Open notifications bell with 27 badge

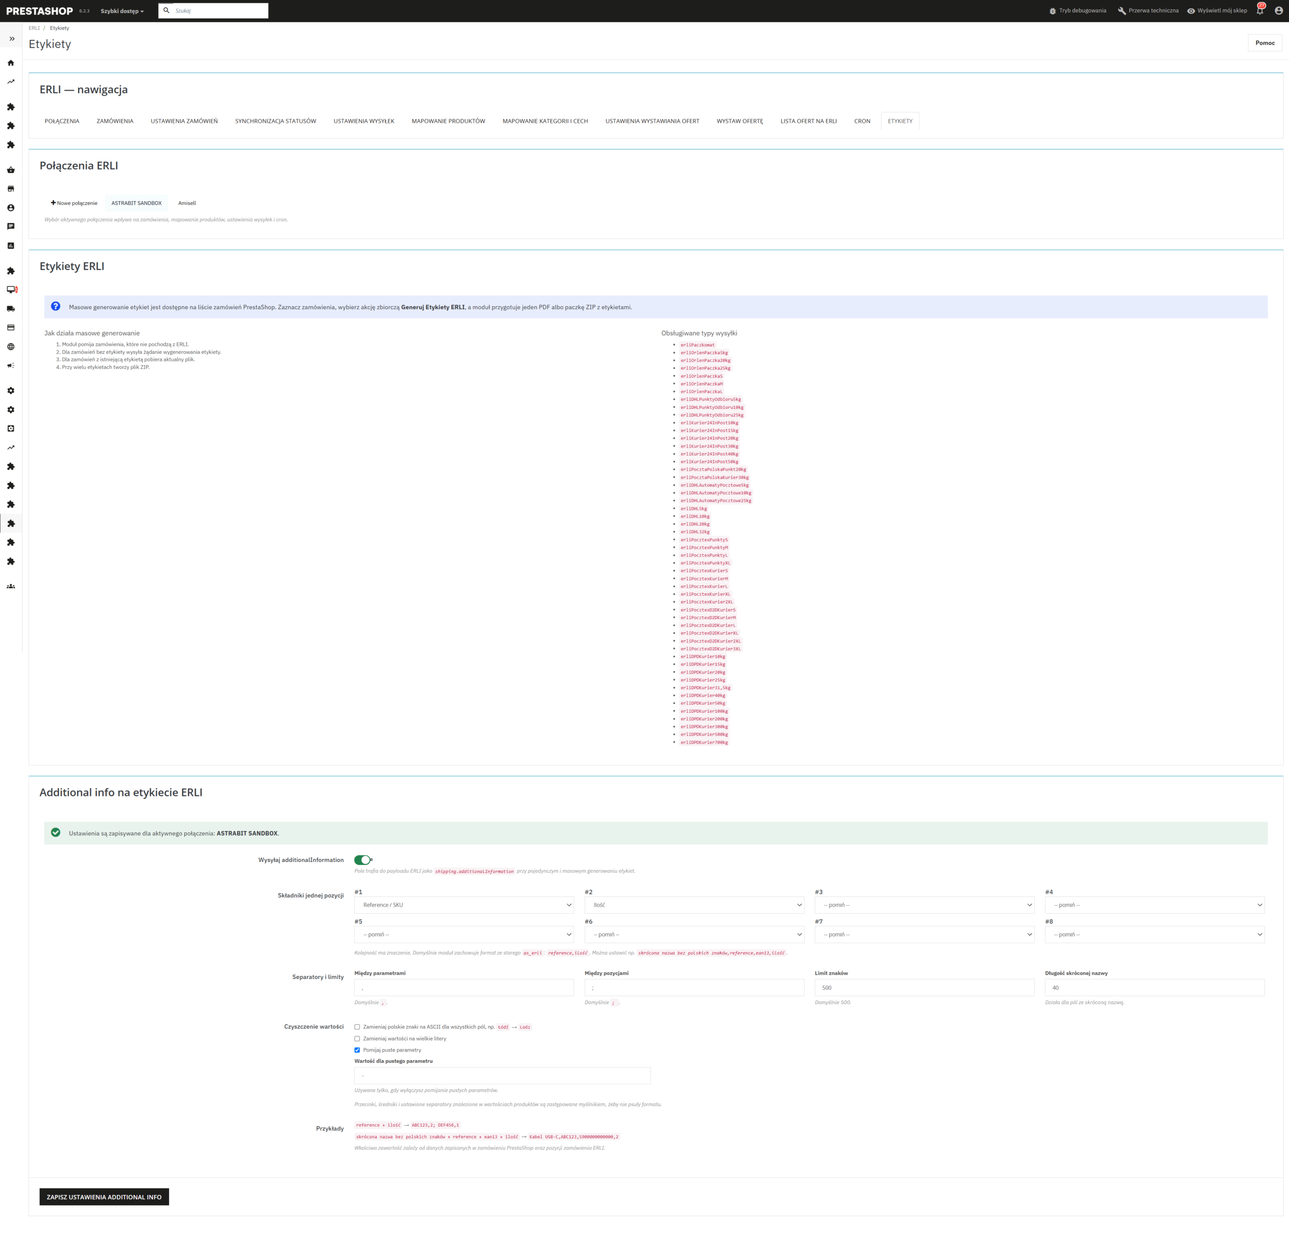pos(1260,10)
